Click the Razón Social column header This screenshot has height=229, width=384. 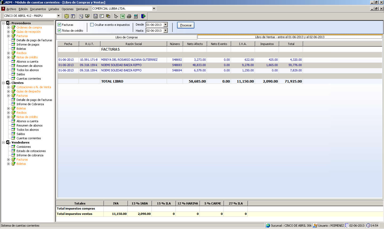(x=134, y=44)
